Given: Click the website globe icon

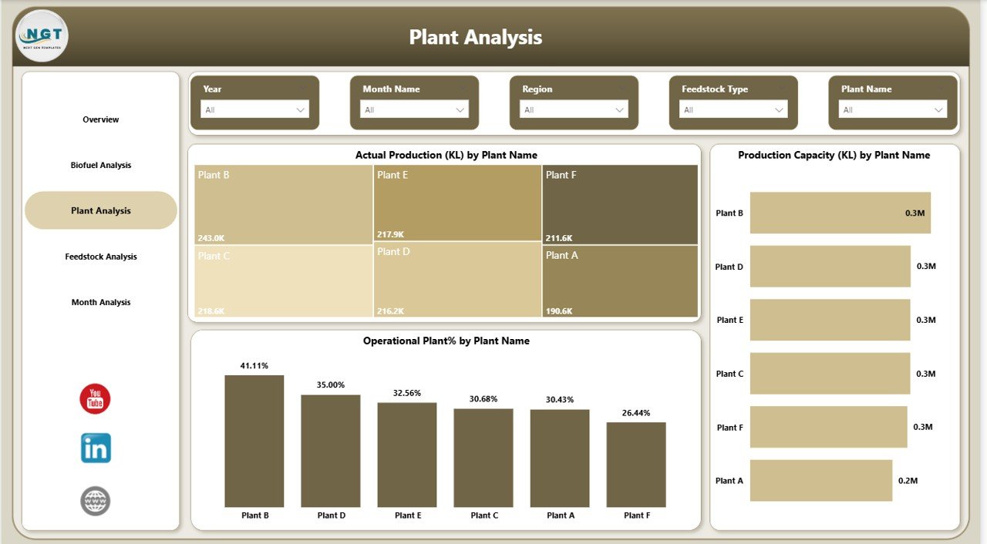Looking at the screenshot, I should point(94,500).
